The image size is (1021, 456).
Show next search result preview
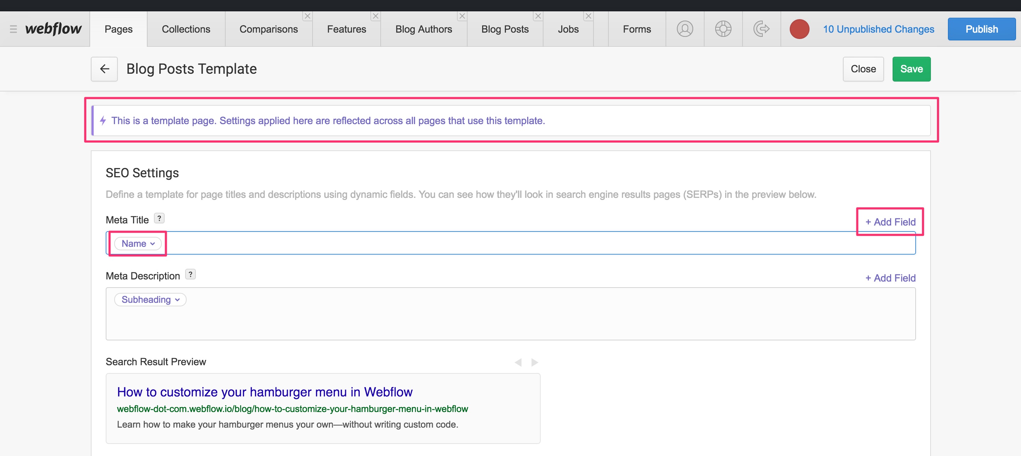[x=535, y=362]
